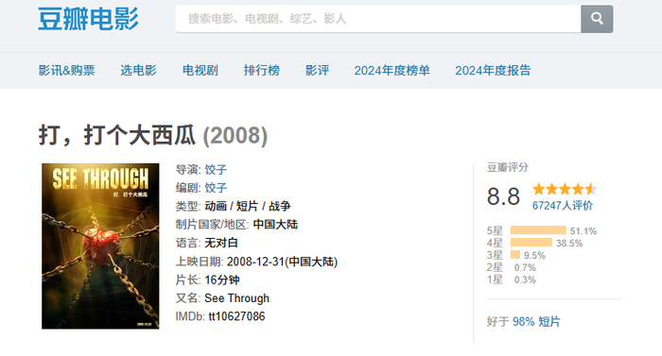The width and height of the screenshot is (662, 356).
Task: Click the movie title 打，打个大西瓜
Action: tap(117, 135)
